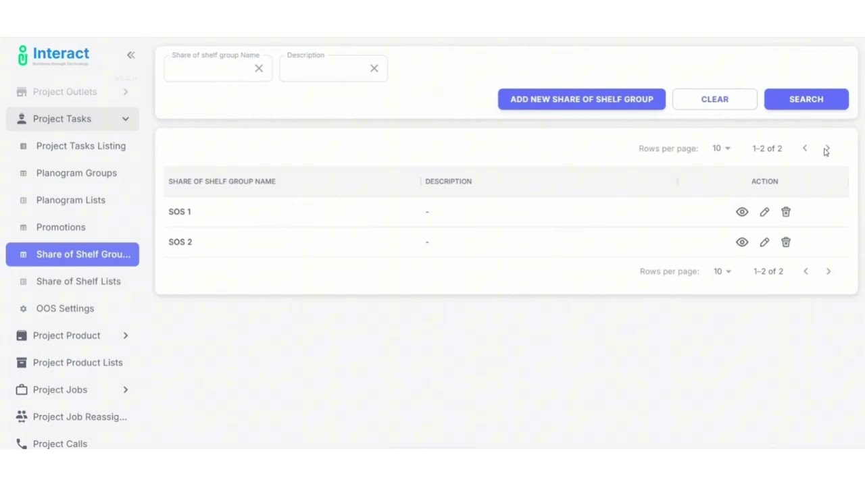View SOS 2 via eye icon
Image resolution: width=865 pixels, height=486 pixels.
point(742,242)
